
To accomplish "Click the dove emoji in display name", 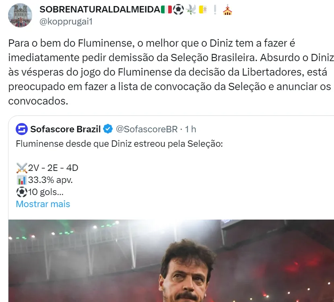I will tap(191, 10).
